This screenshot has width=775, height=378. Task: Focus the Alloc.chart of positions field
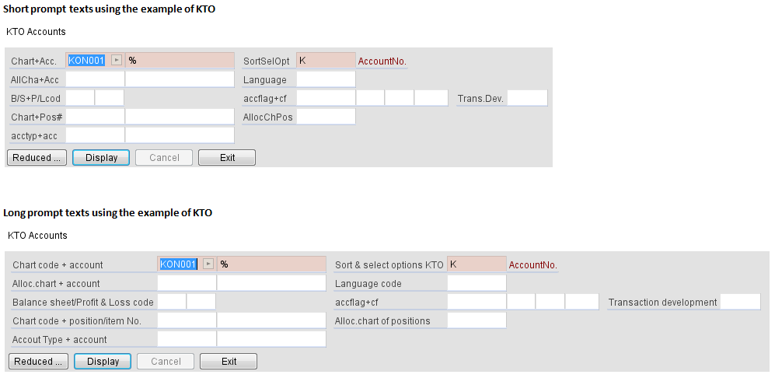[x=477, y=320]
